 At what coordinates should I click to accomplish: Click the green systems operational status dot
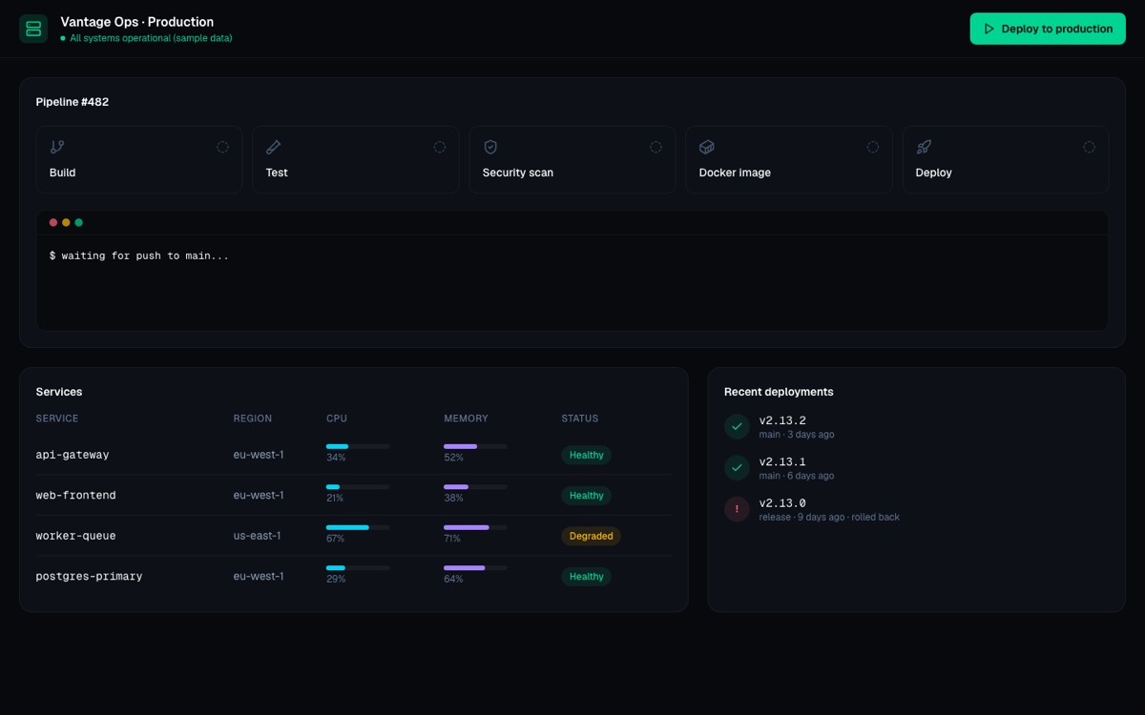(x=63, y=39)
